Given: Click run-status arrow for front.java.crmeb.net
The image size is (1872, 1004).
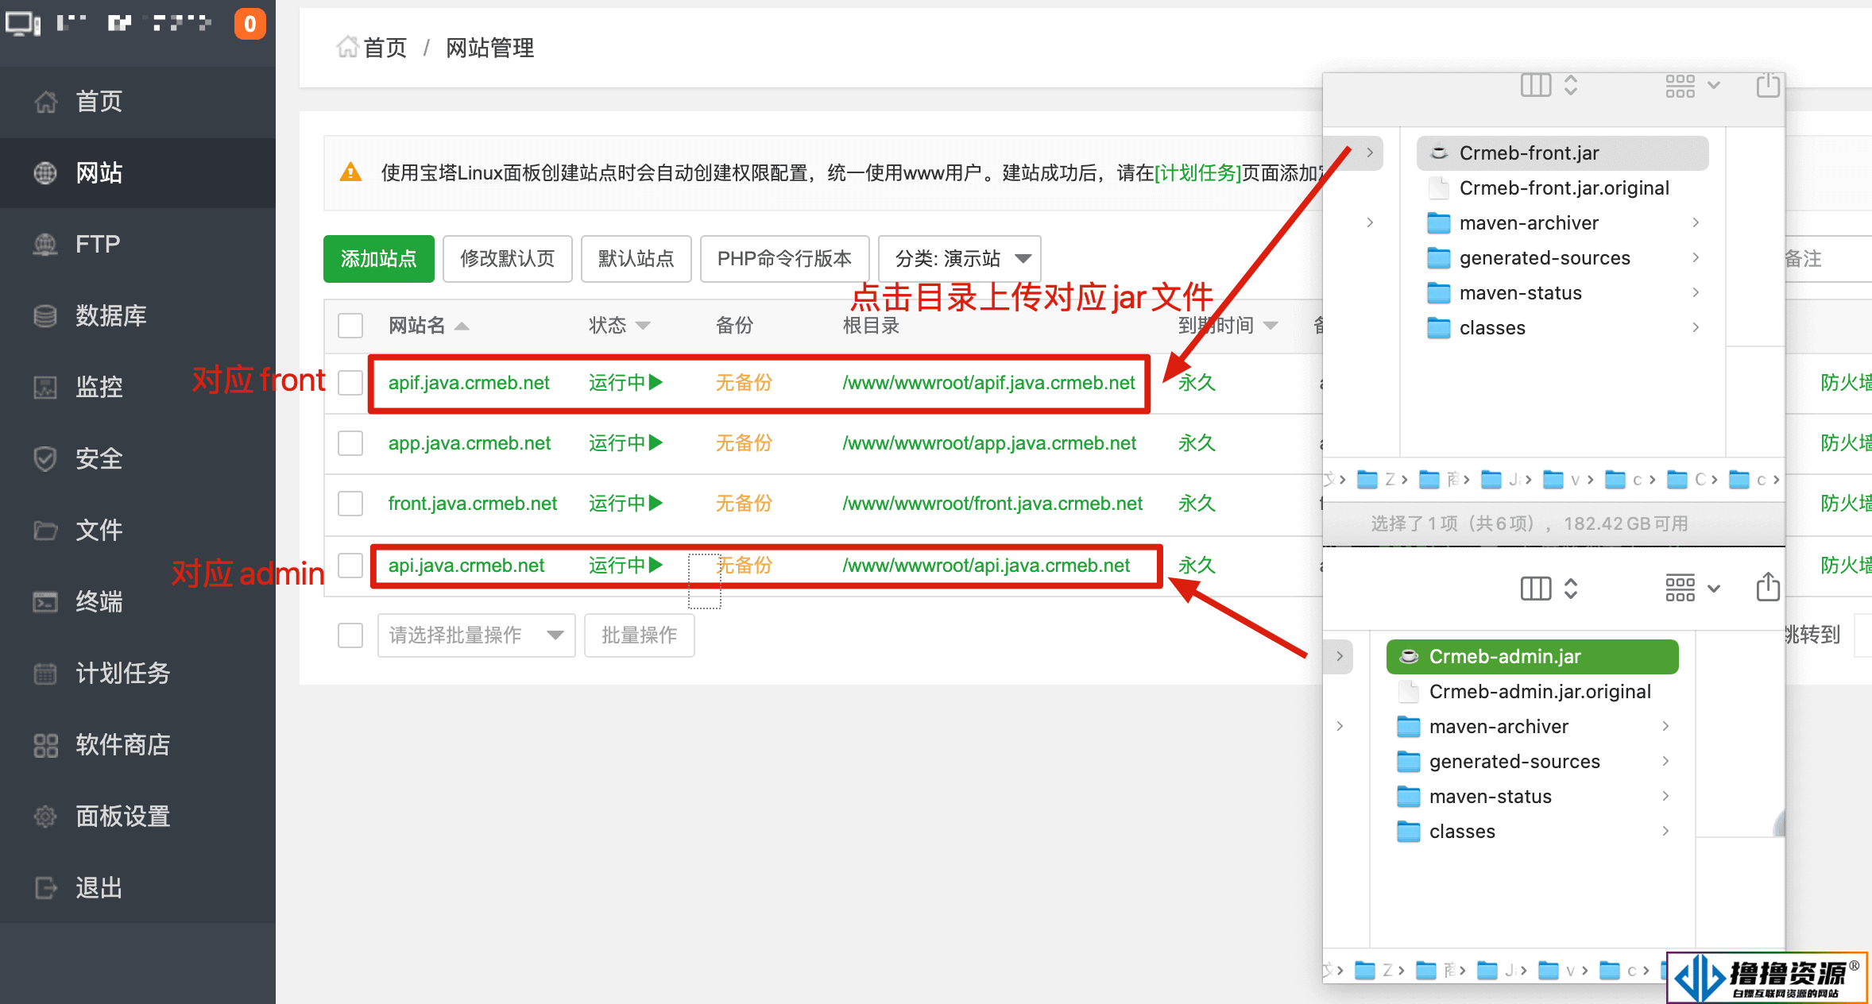Looking at the screenshot, I should click(656, 504).
